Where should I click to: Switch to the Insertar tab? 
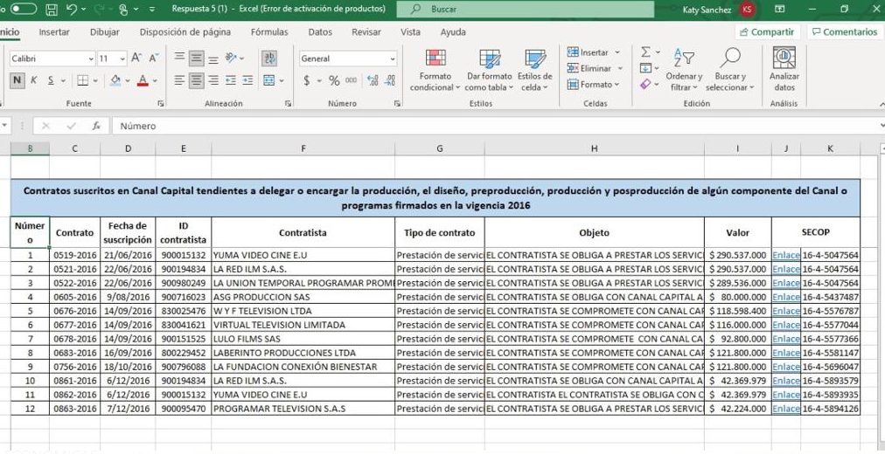(54, 32)
